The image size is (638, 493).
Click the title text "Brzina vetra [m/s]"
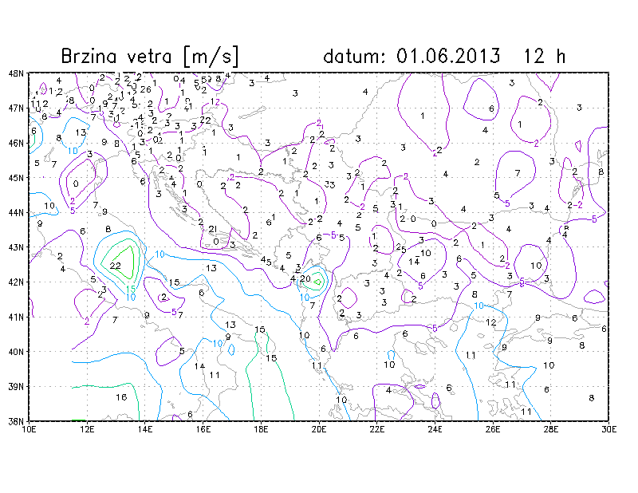(150, 56)
